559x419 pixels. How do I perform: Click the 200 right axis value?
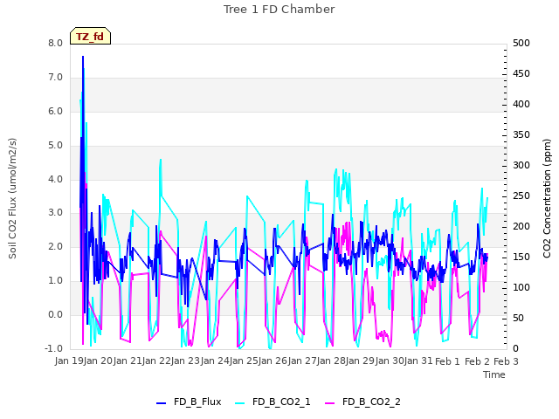[521, 227]
